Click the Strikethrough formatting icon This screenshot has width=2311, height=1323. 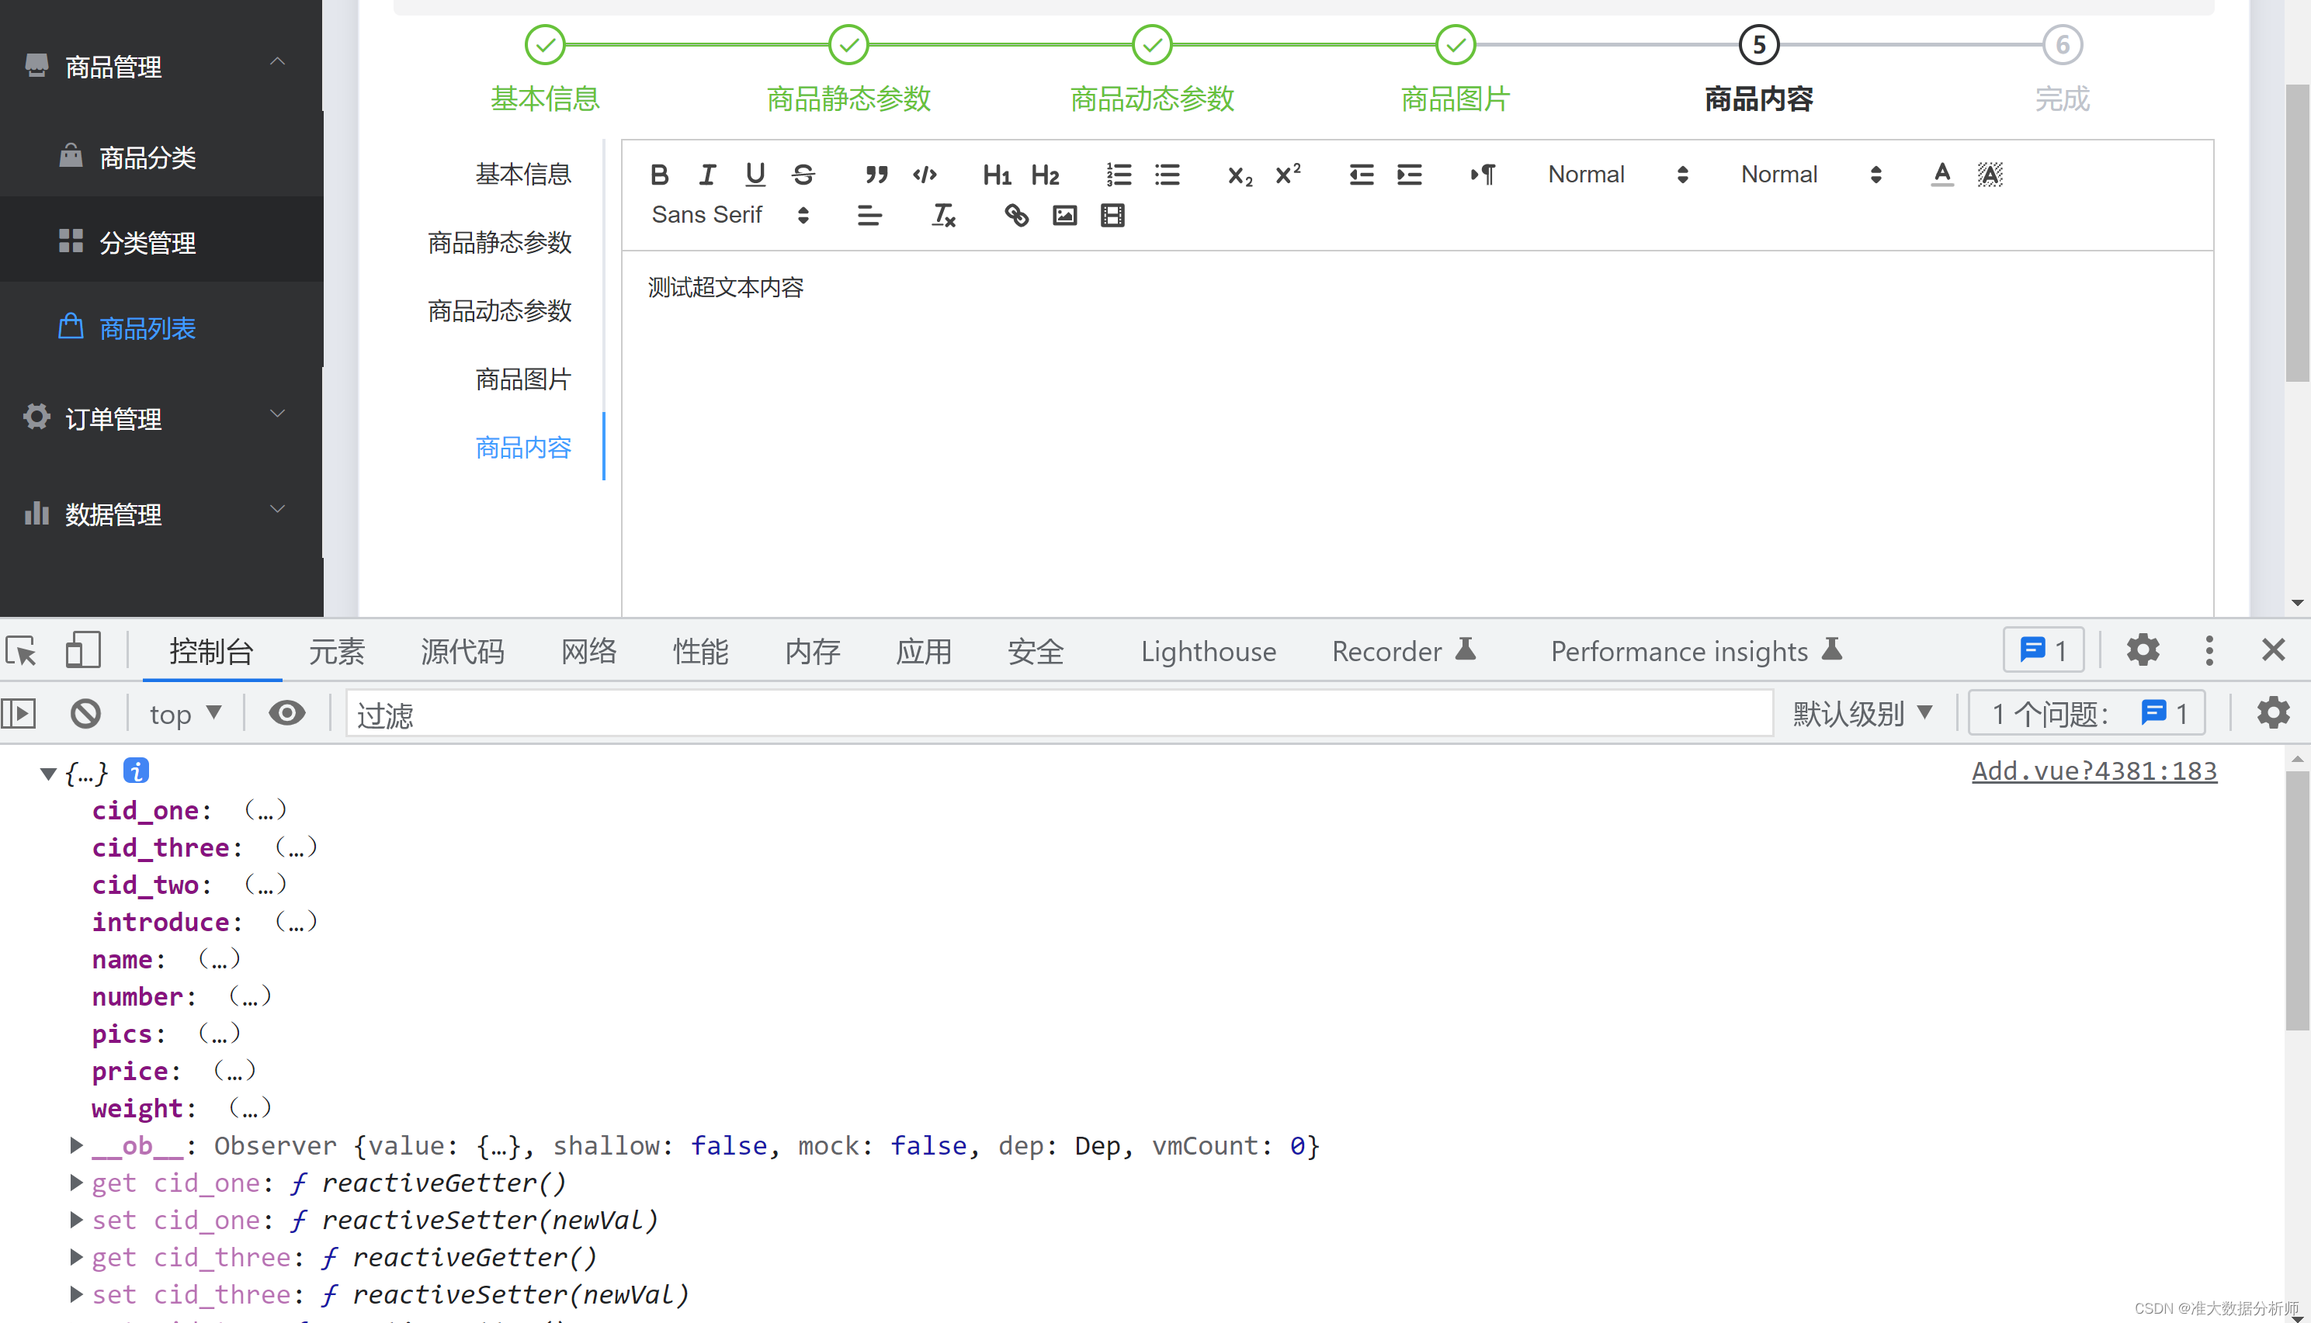coord(802,173)
